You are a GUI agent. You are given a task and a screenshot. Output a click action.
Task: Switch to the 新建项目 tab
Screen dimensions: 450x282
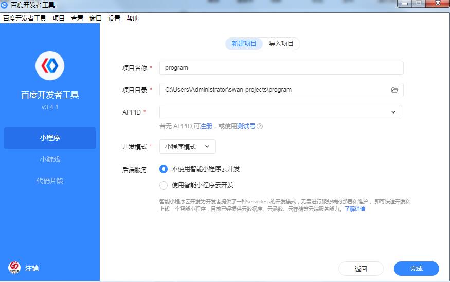(244, 44)
